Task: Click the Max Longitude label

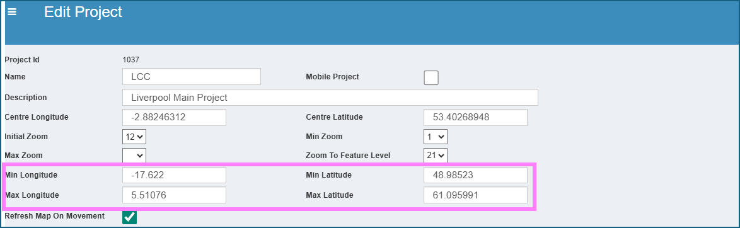Action: (32, 195)
